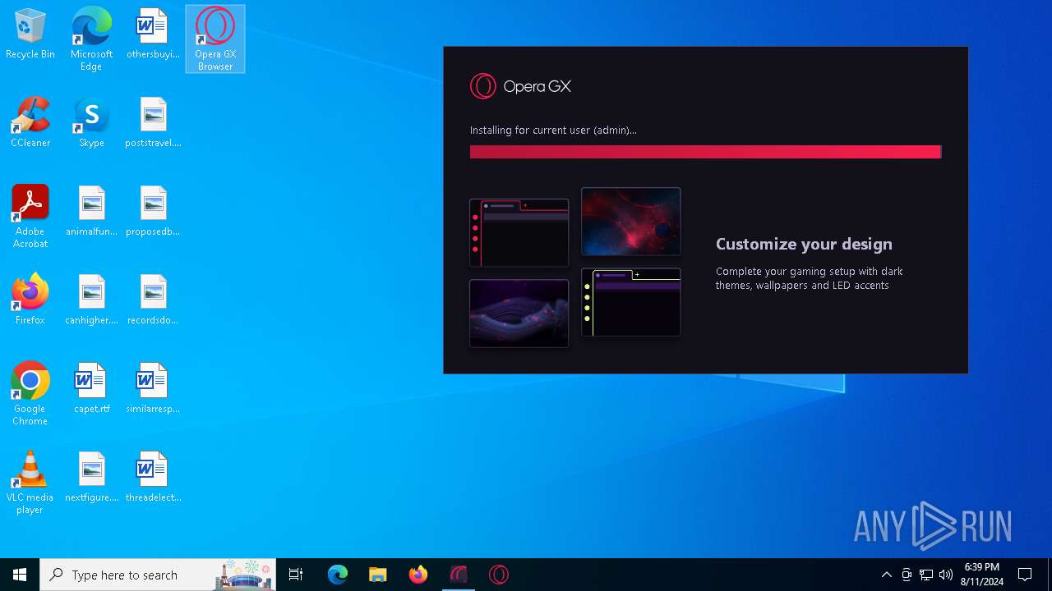The height and width of the screenshot is (591, 1052).
Task: Open the clock showing 6:39 PM
Action: [982, 575]
